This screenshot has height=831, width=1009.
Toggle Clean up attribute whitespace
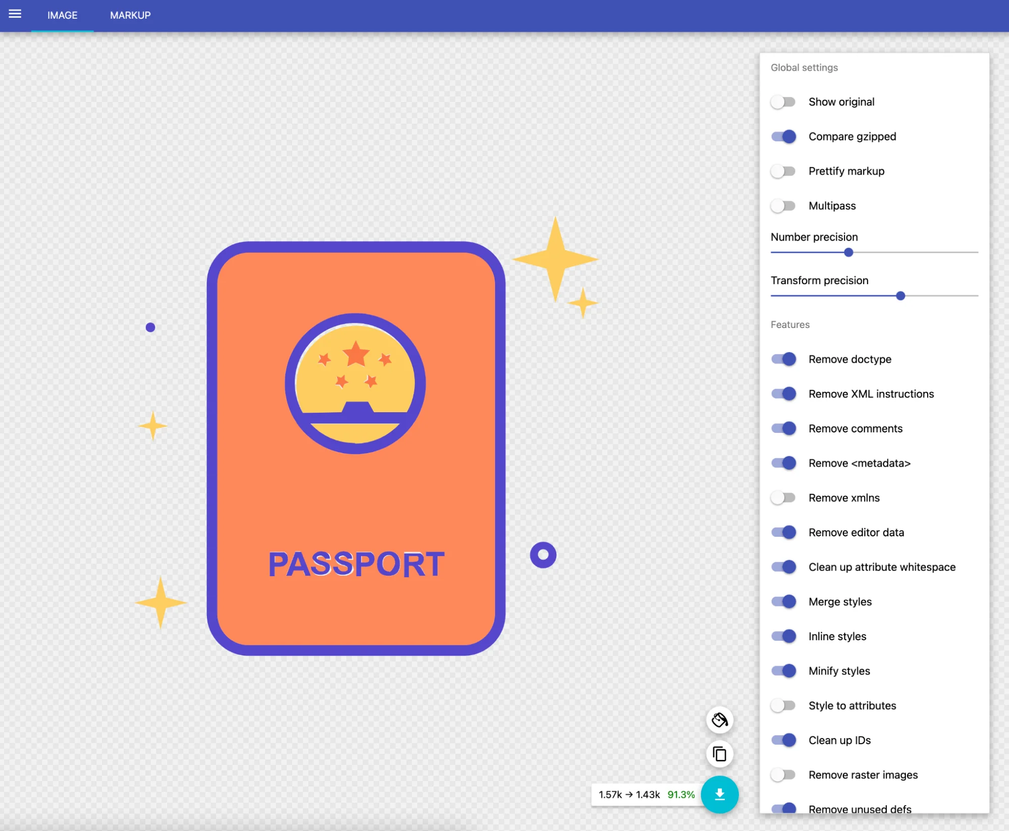[783, 567]
